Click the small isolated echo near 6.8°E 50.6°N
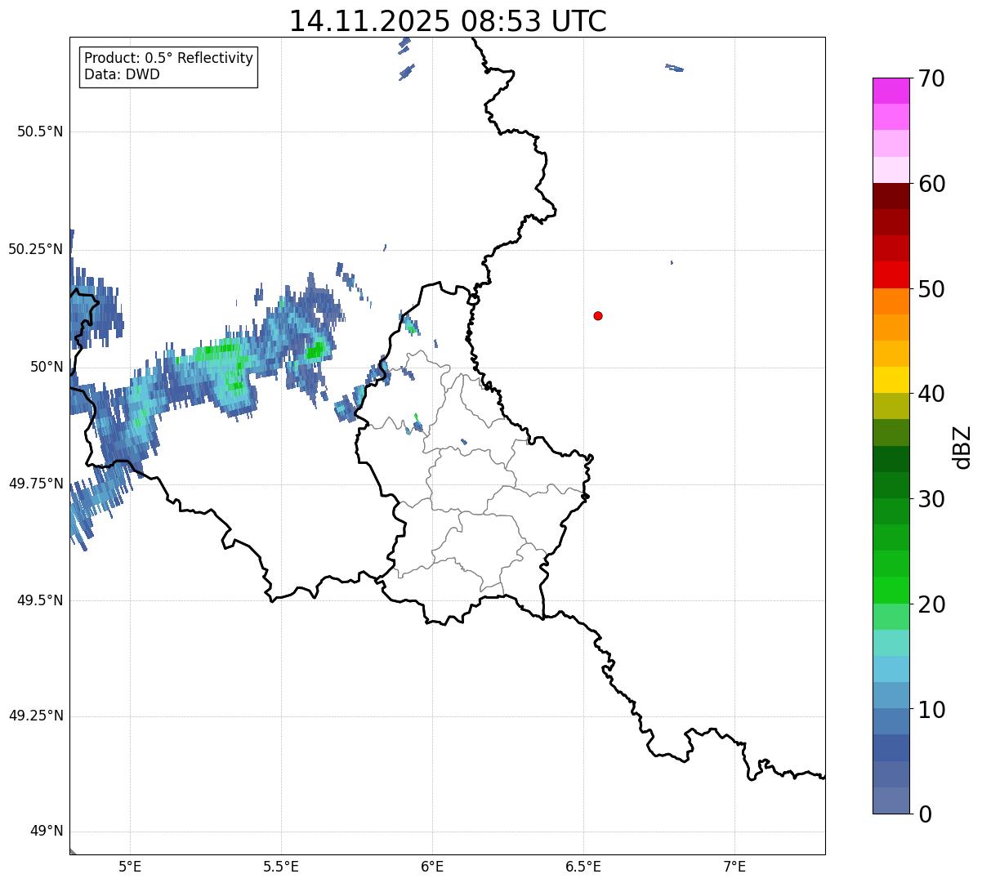 [x=674, y=68]
